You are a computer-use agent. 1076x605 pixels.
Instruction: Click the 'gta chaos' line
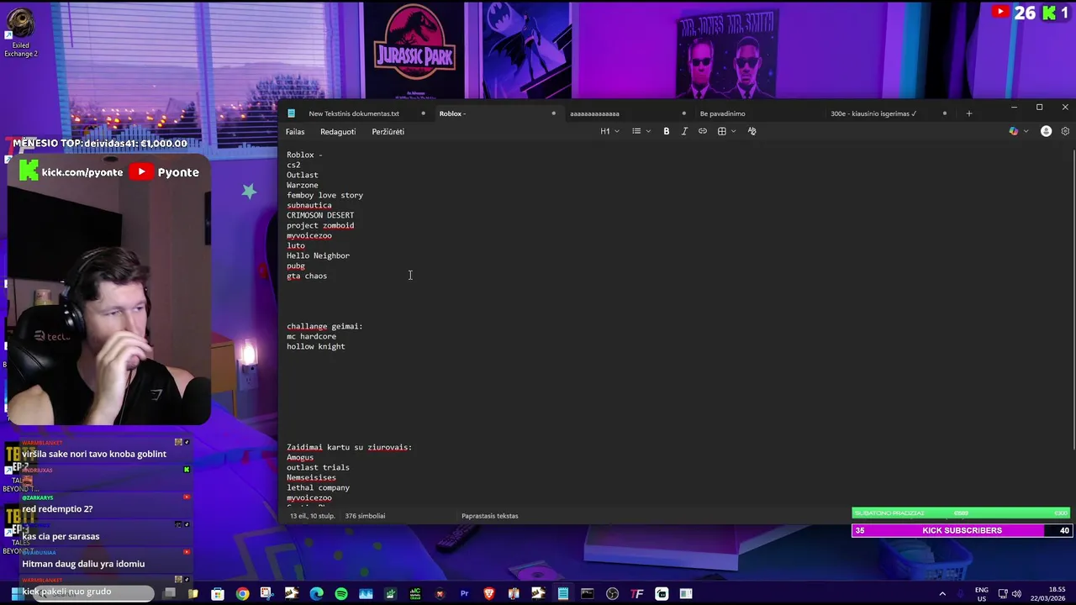click(307, 276)
